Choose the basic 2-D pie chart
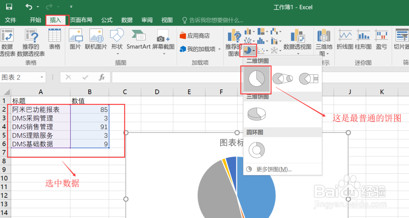409x218 pixels. (256, 79)
